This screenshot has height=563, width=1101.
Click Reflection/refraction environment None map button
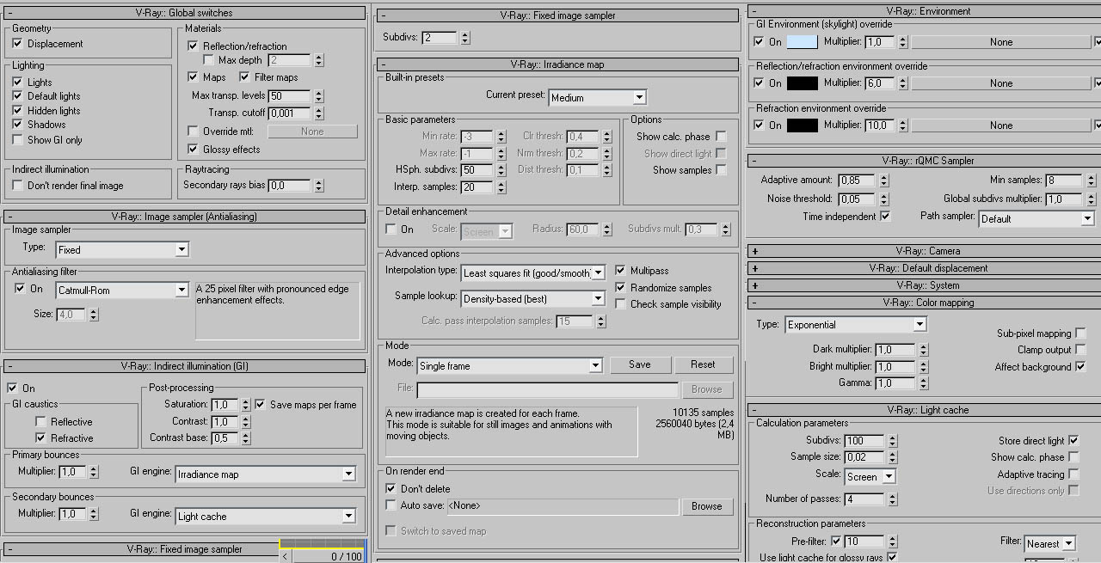click(1001, 83)
